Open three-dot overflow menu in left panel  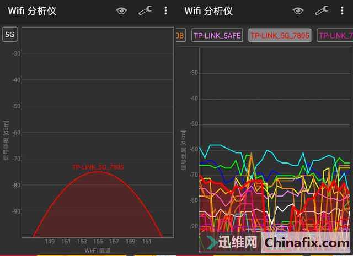pyautogui.click(x=166, y=10)
